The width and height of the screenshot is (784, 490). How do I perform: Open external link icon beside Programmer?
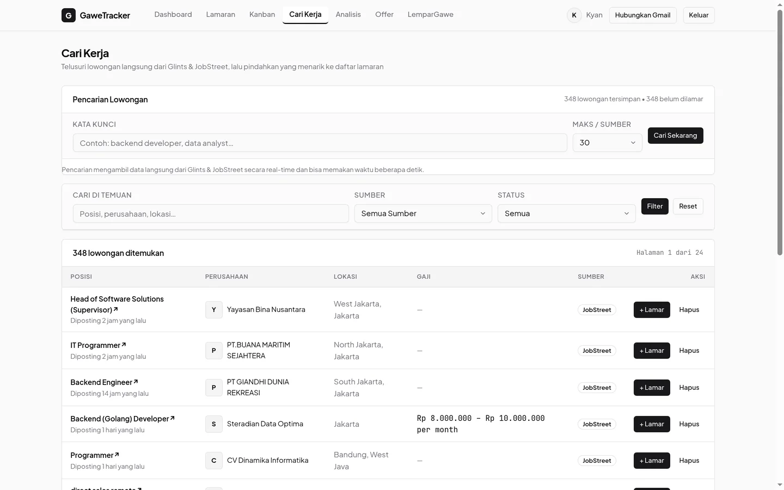(117, 455)
